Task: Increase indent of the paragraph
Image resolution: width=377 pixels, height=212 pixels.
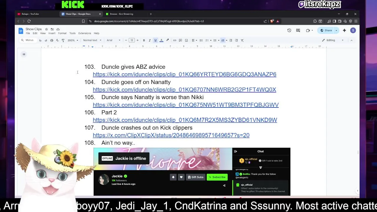Action: click(236, 40)
